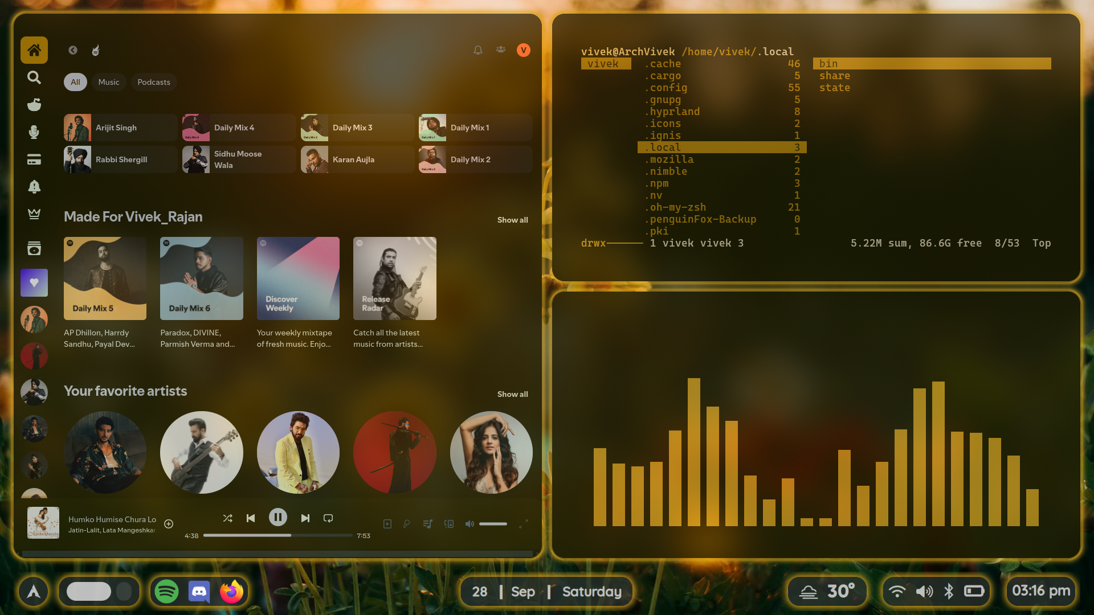Open the play queue icon
This screenshot has width=1094, height=615.
(x=428, y=524)
